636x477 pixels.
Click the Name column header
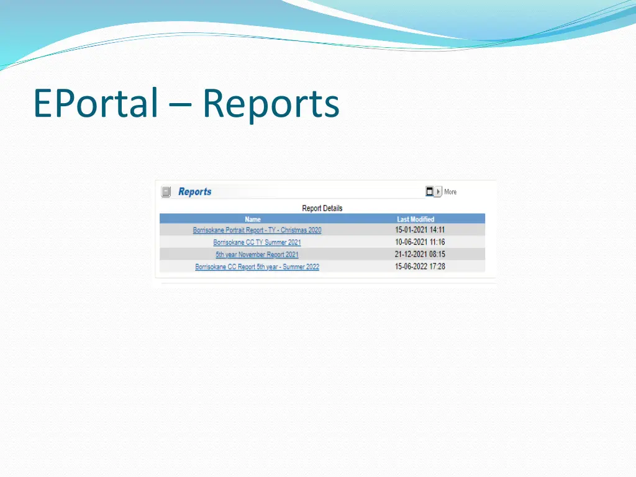[253, 219]
